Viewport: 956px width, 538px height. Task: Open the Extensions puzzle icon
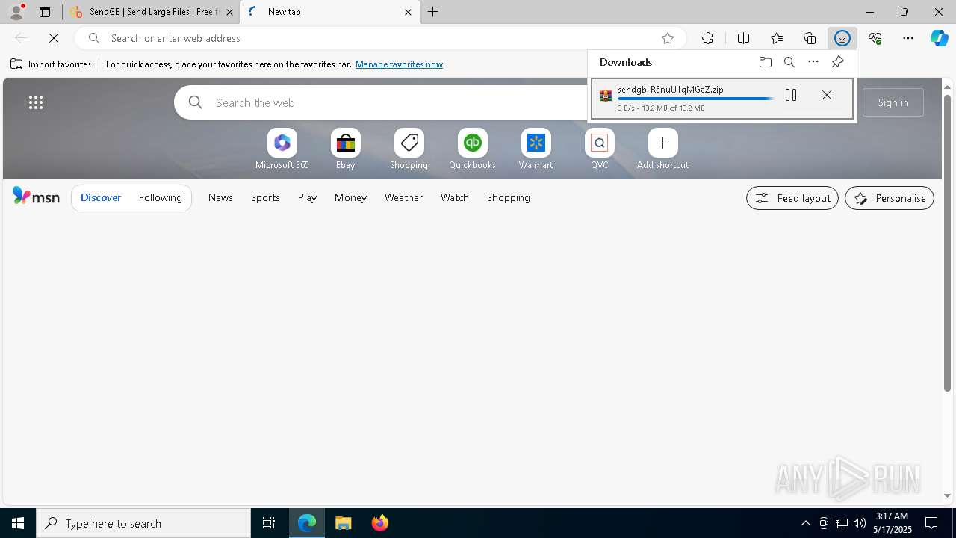(707, 38)
